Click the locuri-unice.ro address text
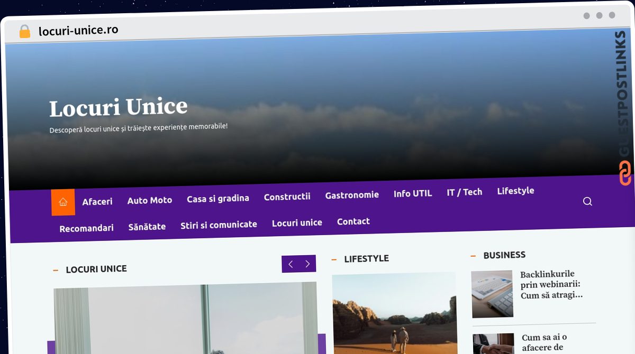635x354 pixels. click(78, 30)
